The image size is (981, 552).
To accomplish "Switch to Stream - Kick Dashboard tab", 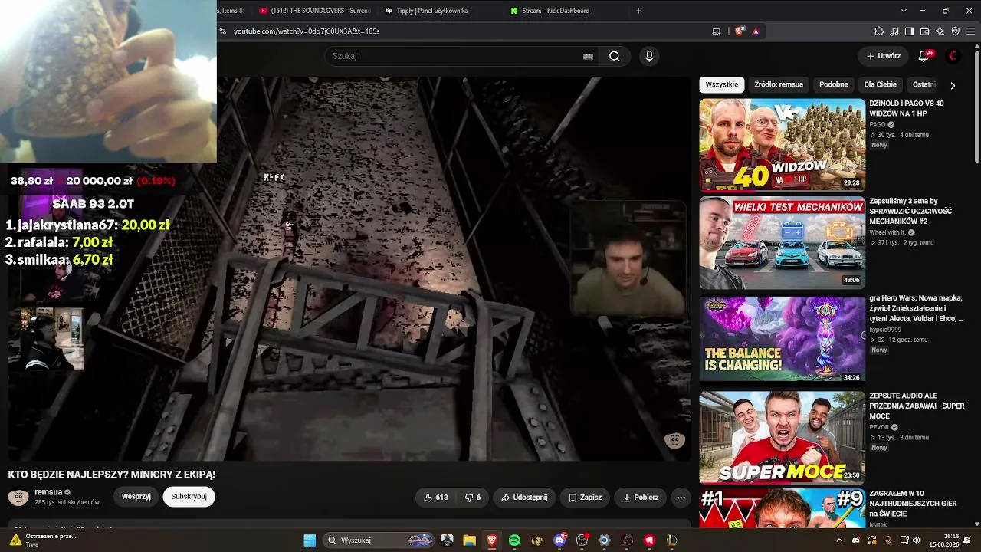I will point(556,11).
